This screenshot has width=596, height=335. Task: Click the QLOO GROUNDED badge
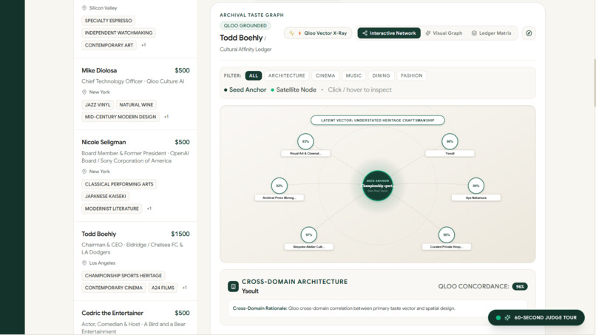pos(245,25)
